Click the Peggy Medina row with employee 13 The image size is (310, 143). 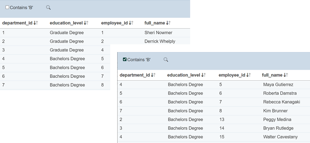(x=214, y=120)
